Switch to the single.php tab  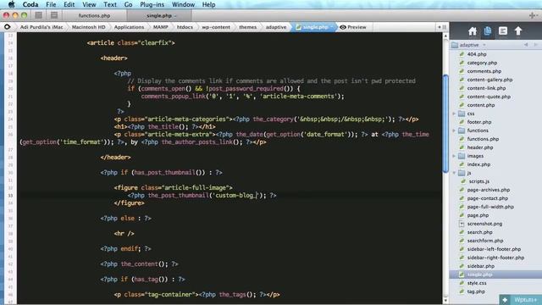coord(159,15)
